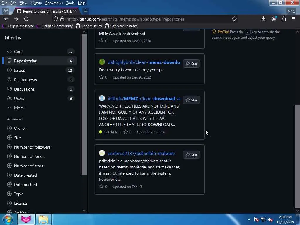This screenshot has height=225, width=300.
Task: Reload the current page
Action: (26, 19)
